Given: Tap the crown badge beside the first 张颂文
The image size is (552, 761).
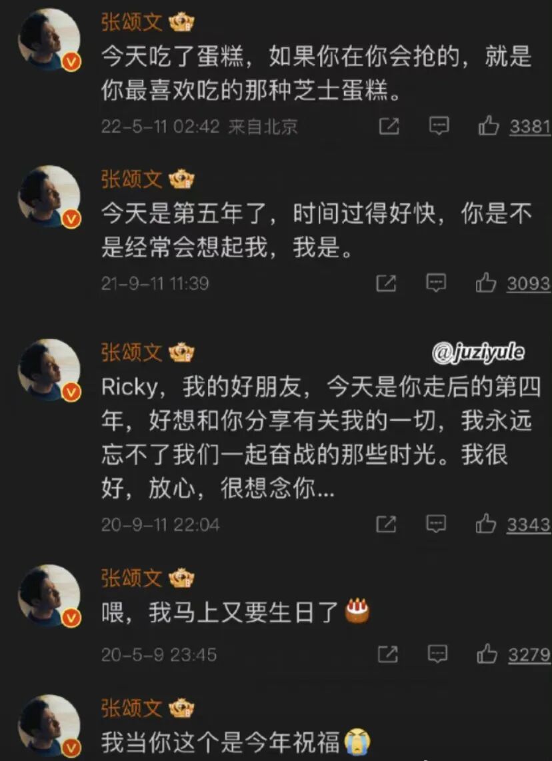Looking at the screenshot, I should [181, 23].
